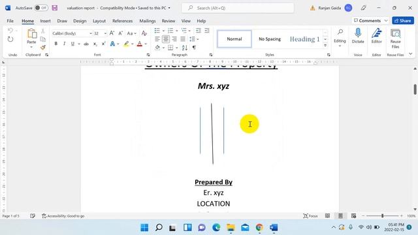
Task: Switch to the Layout tab
Action: 99,21
